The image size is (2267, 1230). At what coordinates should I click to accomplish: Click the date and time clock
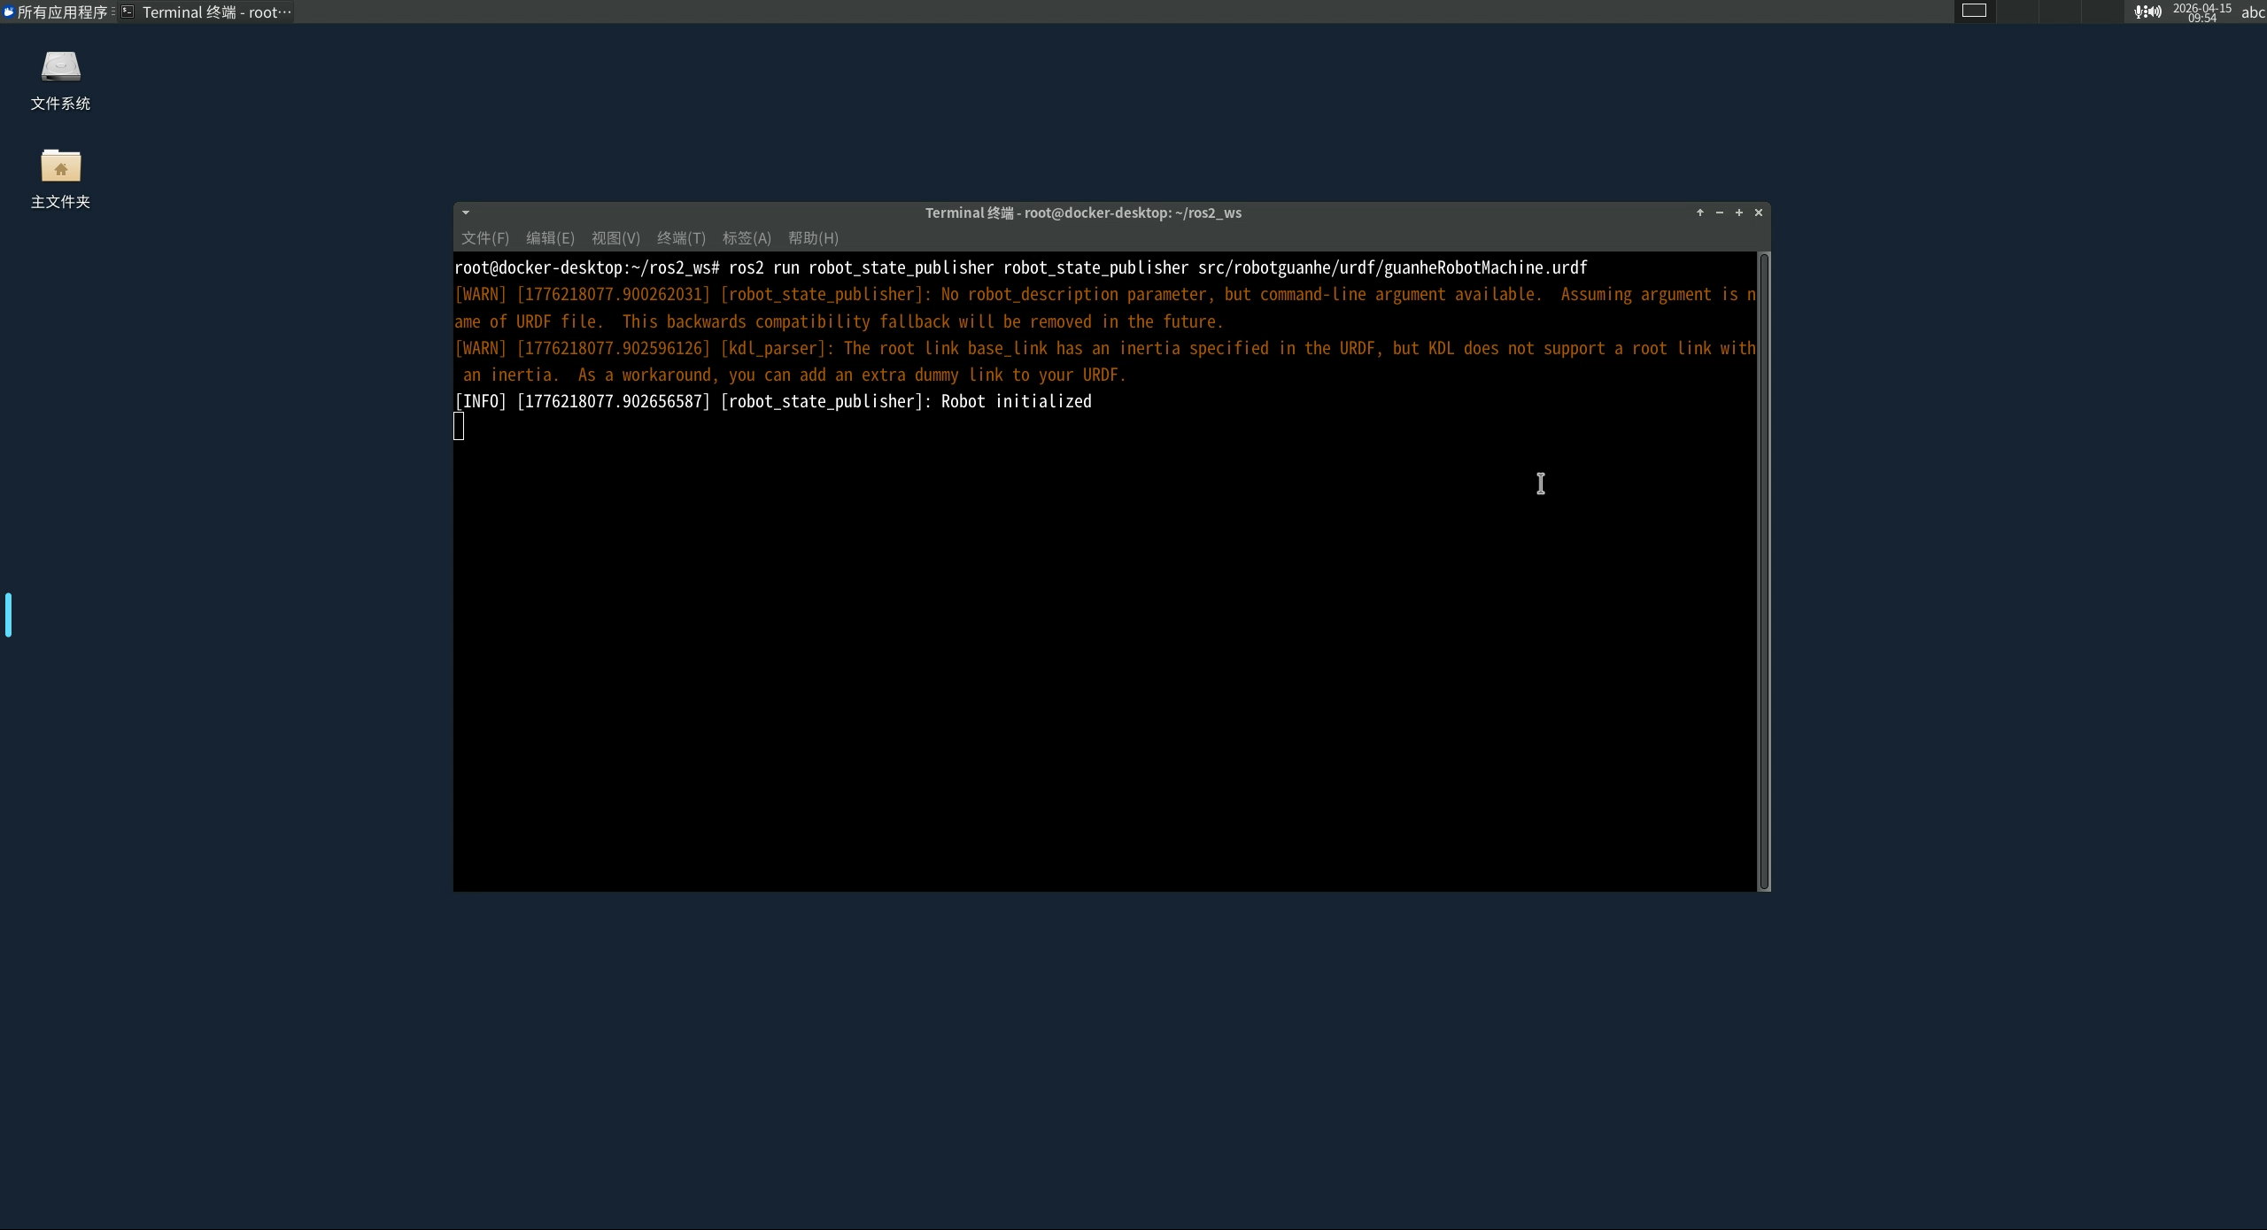[x=2202, y=12]
